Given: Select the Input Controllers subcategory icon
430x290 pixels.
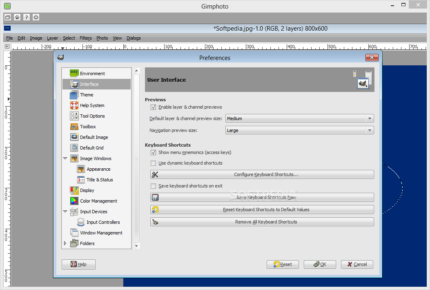Looking at the screenshot, I should pos(81,222).
